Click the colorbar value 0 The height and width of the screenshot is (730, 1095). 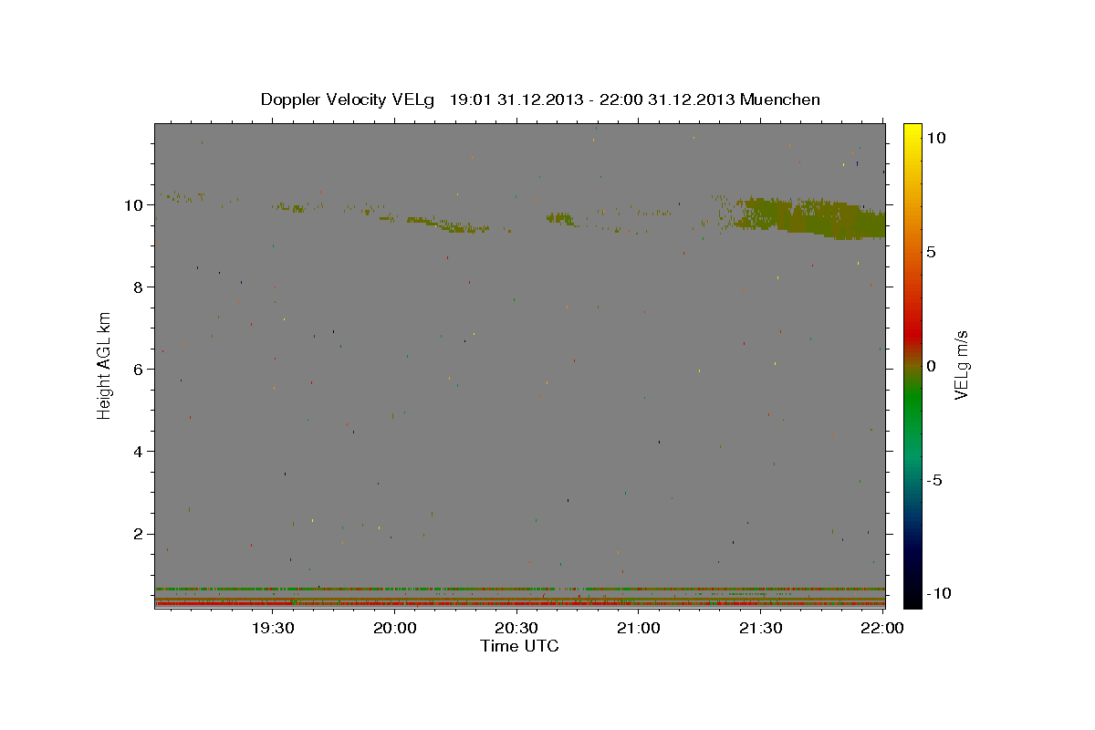point(932,366)
